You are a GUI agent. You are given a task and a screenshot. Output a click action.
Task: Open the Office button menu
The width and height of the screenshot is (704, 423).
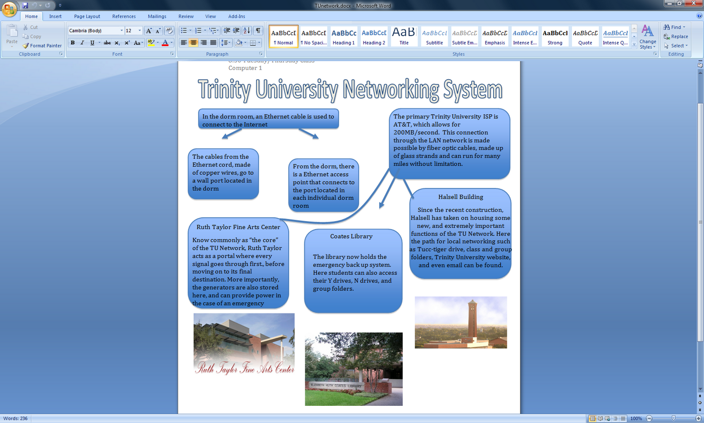click(x=9, y=8)
